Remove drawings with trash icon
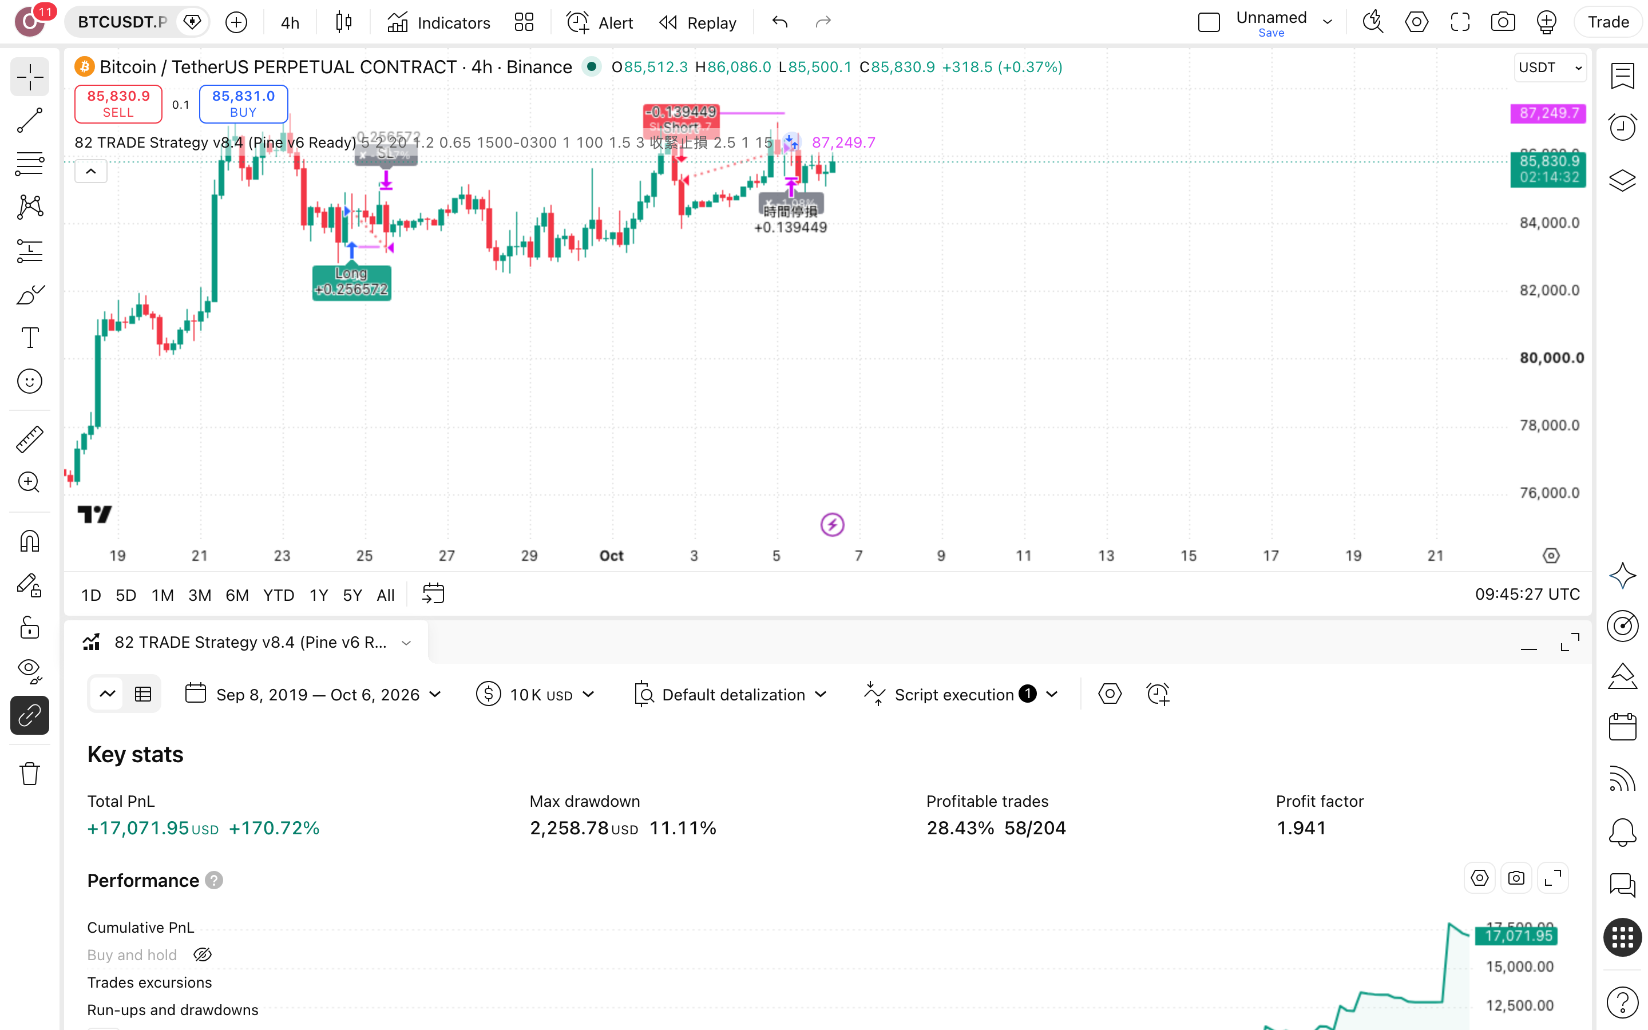This screenshot has height=1030, width=1648. coord(29,774)
